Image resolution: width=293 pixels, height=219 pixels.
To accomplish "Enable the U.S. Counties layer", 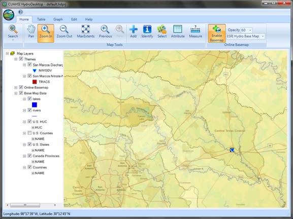I will click(29, 133).
